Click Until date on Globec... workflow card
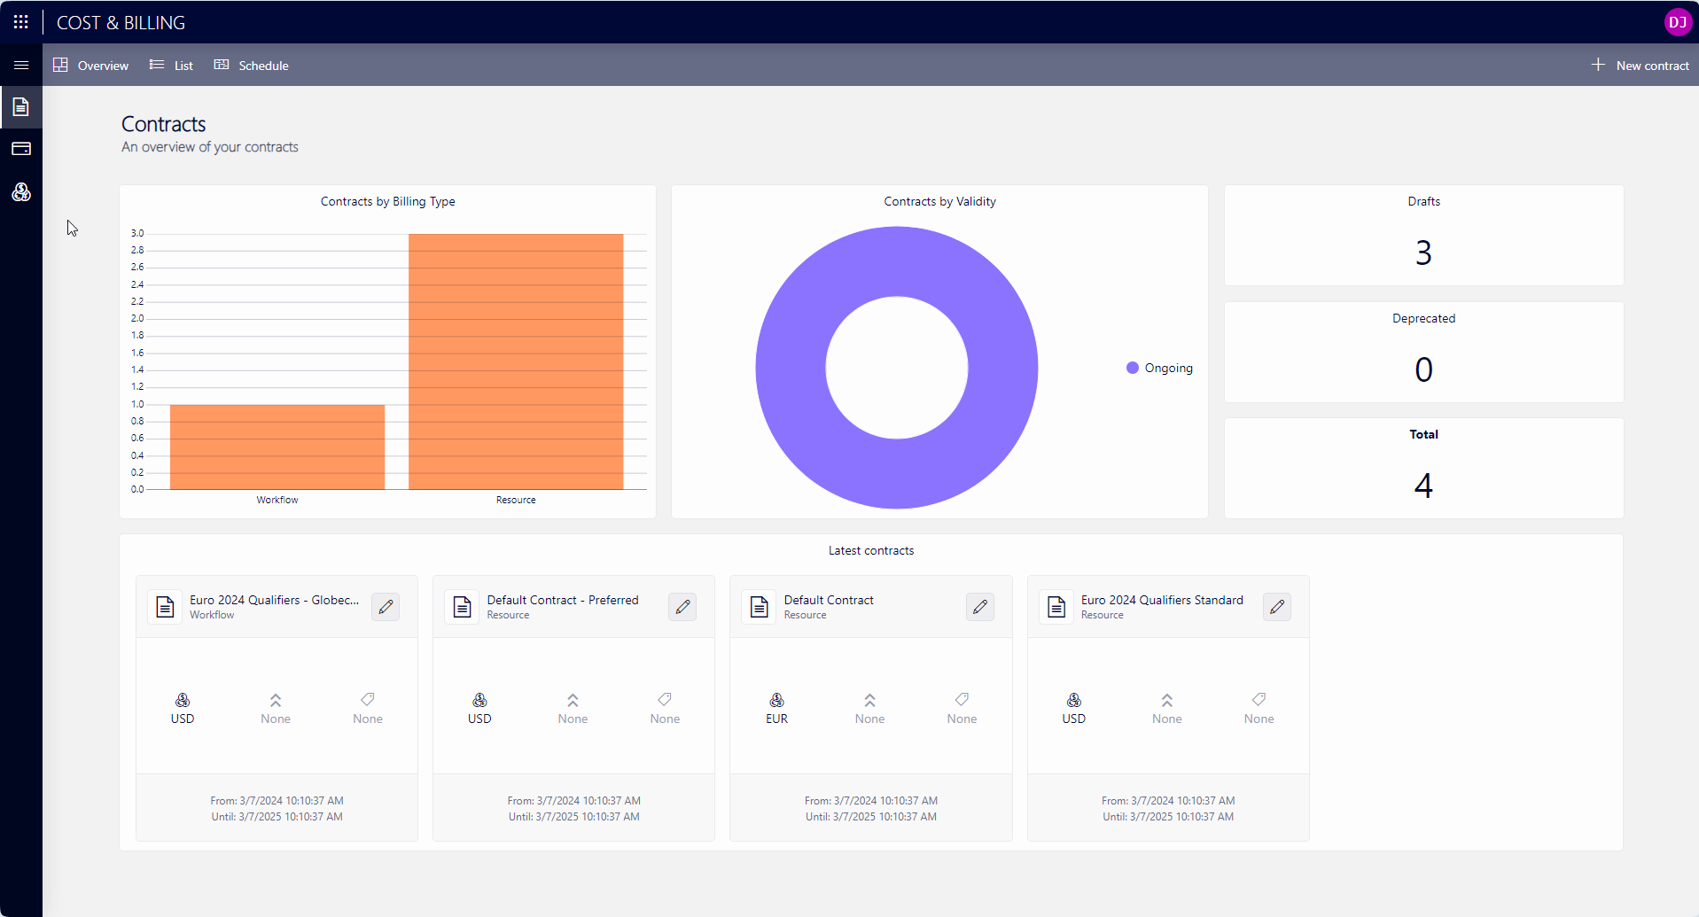This screenshot has height=917, width=1699. [x=277, y=817]
